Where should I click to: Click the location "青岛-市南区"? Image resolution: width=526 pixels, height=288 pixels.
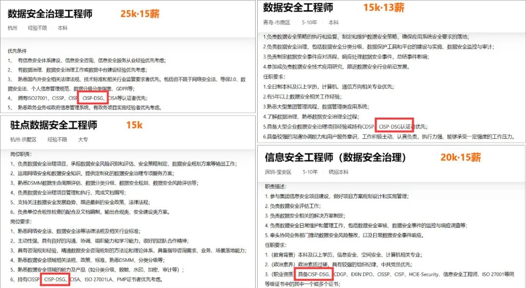point(277,22)
